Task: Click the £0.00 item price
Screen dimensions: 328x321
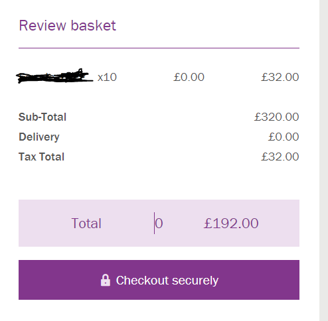Action: coord(189,77)
